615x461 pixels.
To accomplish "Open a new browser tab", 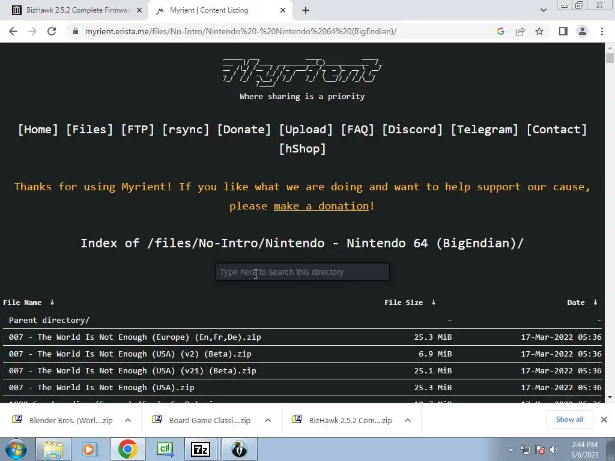I will click(x=306, y=11).
